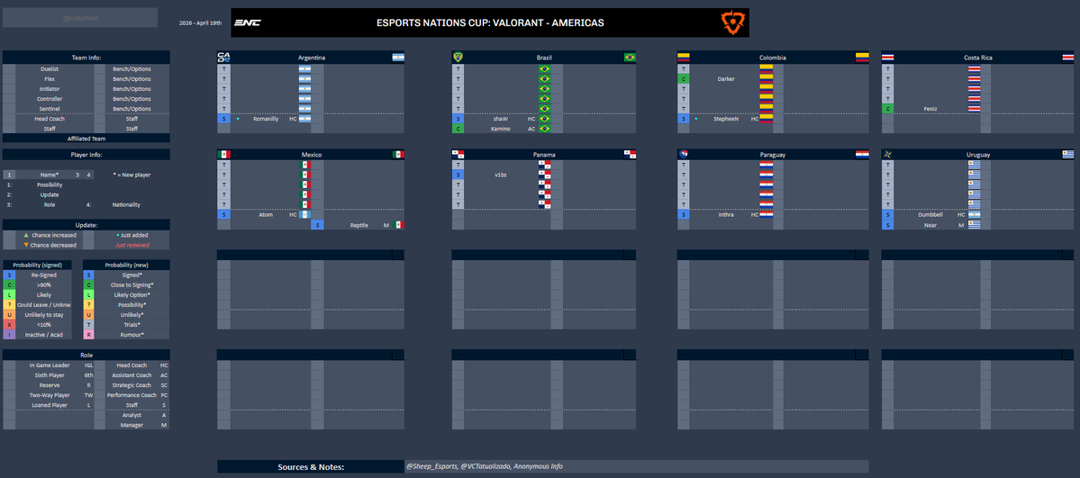Screen dimensions: 1080x478
Task: Click the CADE logo beside Argentina
Action: pos(223,58)
